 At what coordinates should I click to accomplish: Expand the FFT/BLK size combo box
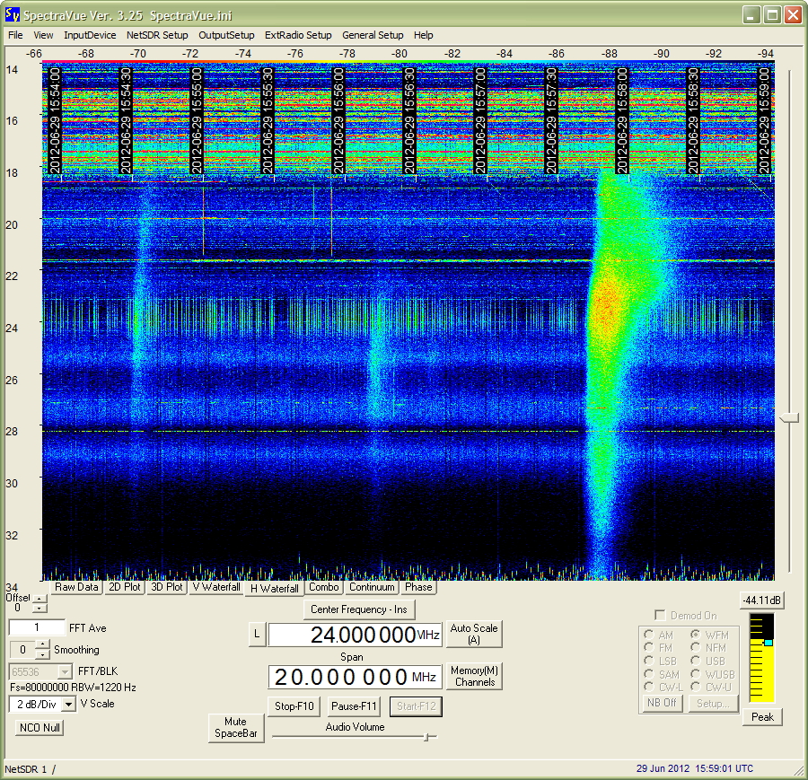point(65,671)
